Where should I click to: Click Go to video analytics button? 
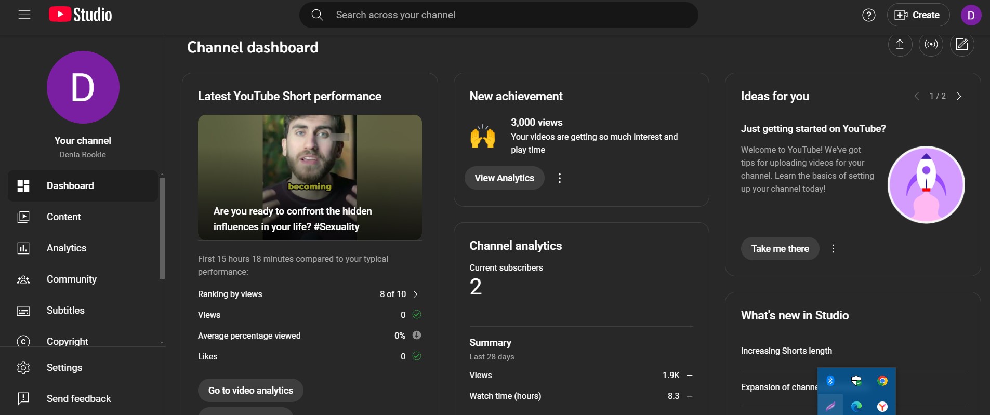(x=250, y=391)
